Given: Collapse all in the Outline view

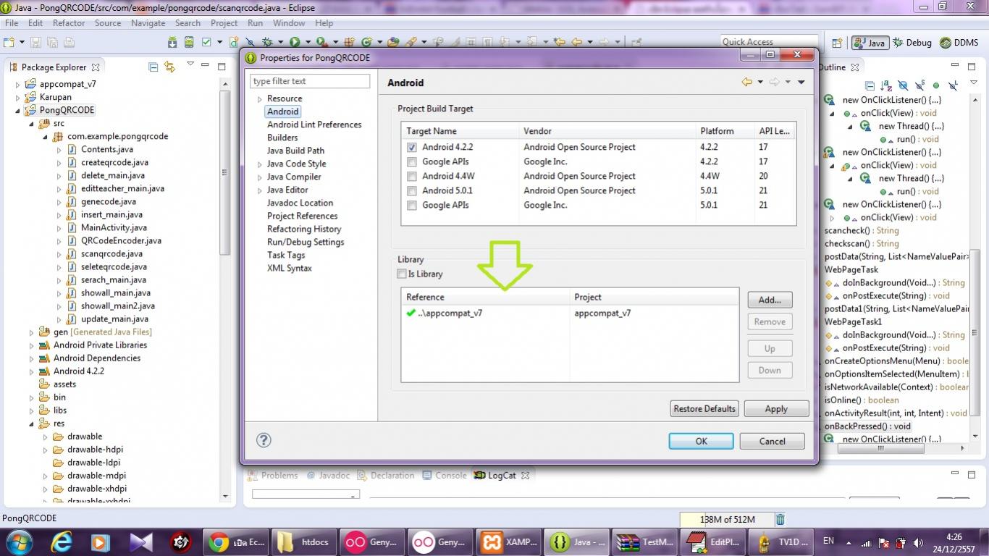Looking at the screenshot, I should (870, 85).
